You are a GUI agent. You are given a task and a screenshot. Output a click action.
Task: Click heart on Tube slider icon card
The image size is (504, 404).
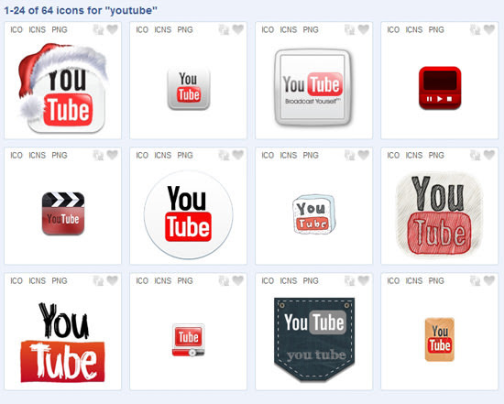238,280
